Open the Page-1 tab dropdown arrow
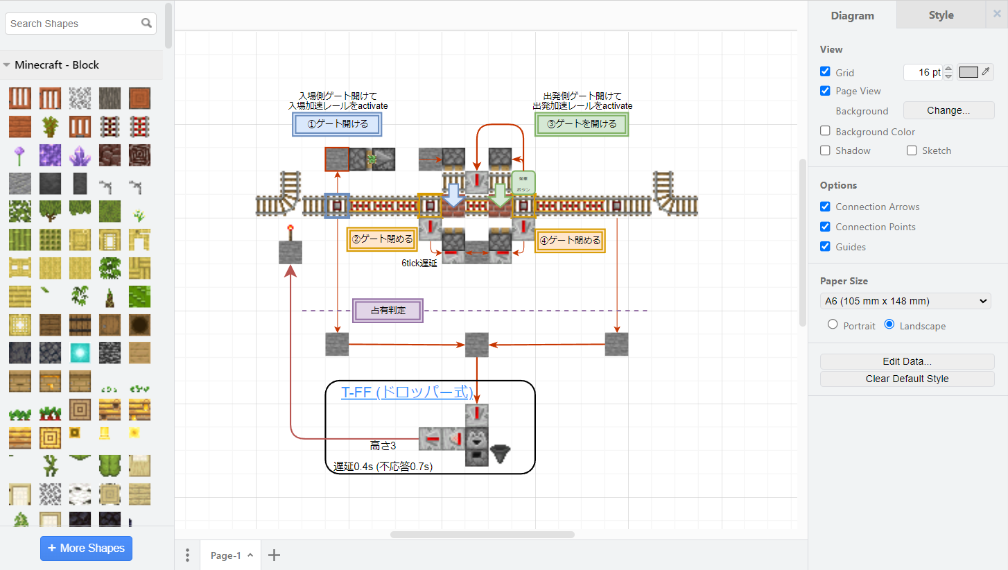Image resolution: width=1008 pixels, height=570 pixels. point(250,555)
